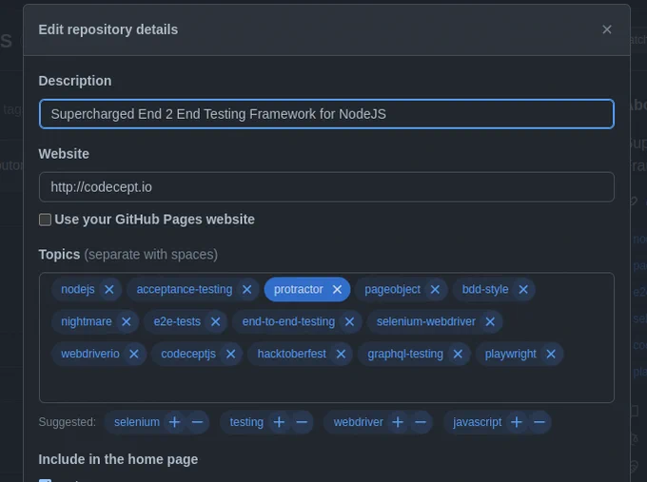Click suggested selenium topic name

(137, 422)
